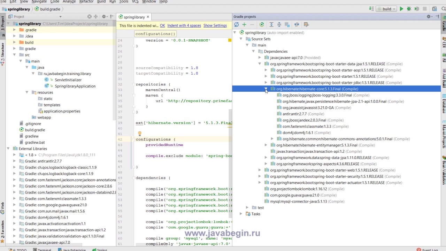Select mysql-connector-java:5.1.13 dependency
This screenshot has width=446, height=251.
[298, 201]
